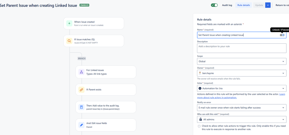Click the JQL magnifier condition icon

tap(69, 41)
